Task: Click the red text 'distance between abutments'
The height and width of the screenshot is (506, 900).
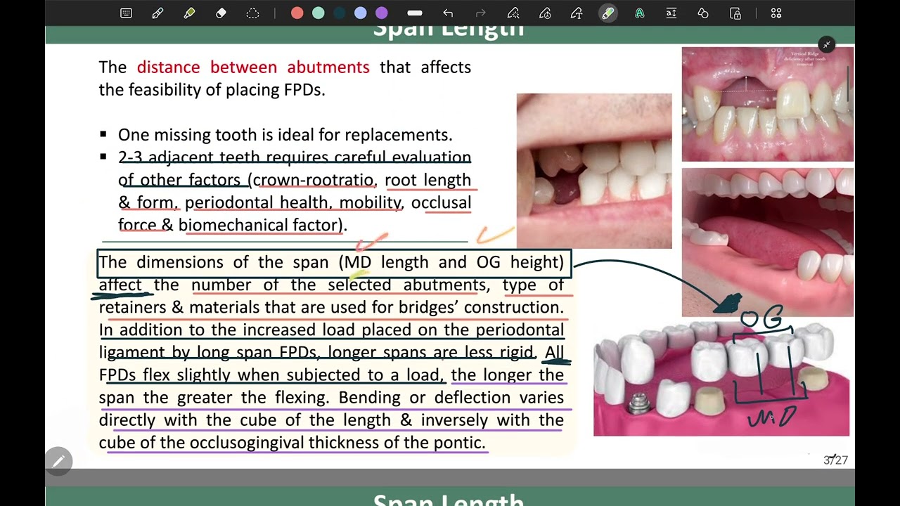Action: click(x=253, y=67)
